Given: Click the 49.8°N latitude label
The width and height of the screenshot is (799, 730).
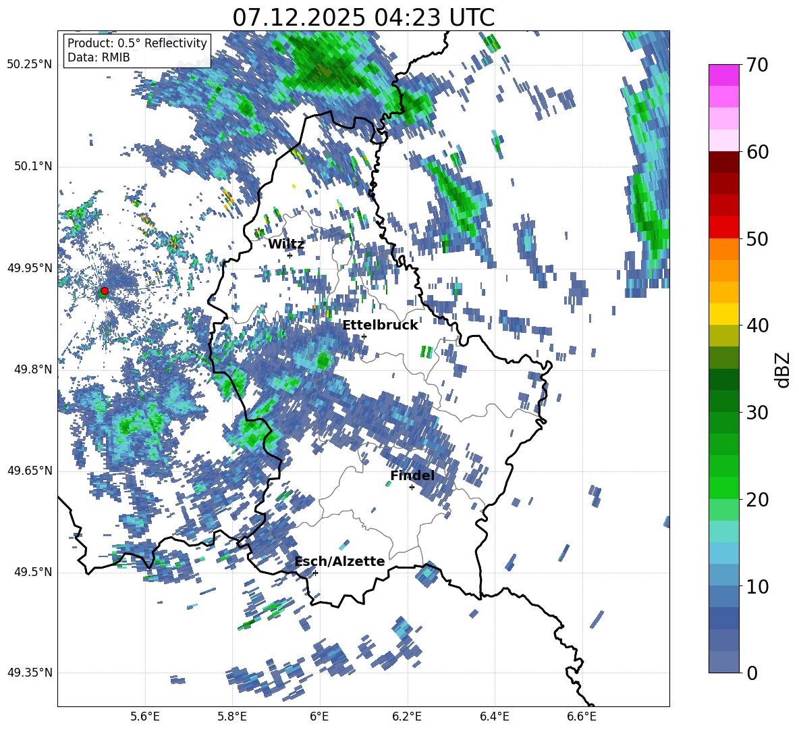Looking at the screenshot, I should (32, 369).
